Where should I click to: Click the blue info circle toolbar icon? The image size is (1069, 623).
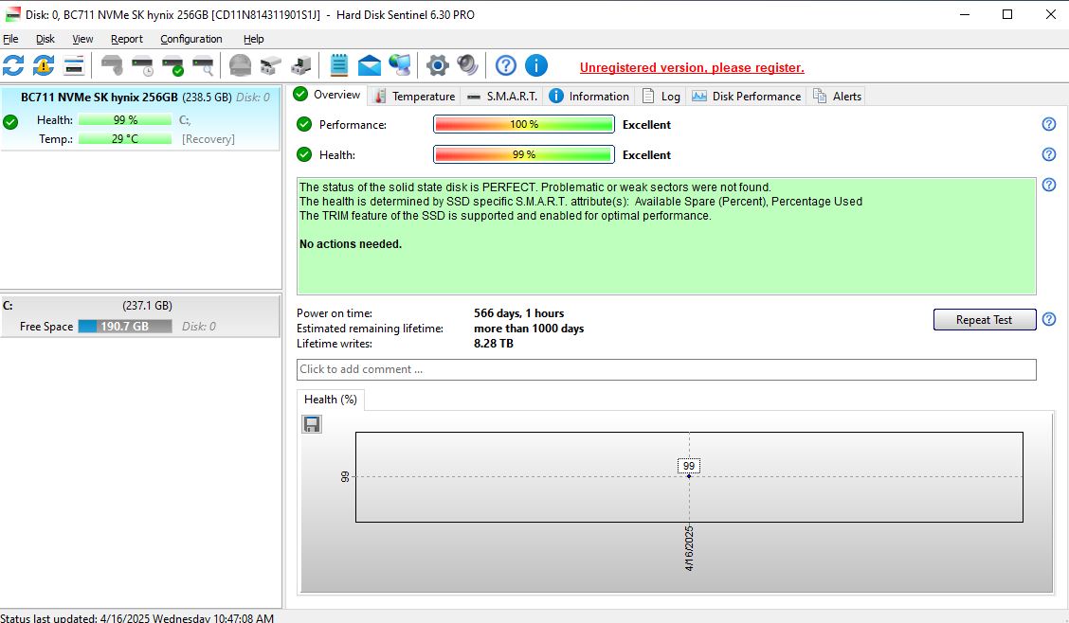[x=536, y=65]
